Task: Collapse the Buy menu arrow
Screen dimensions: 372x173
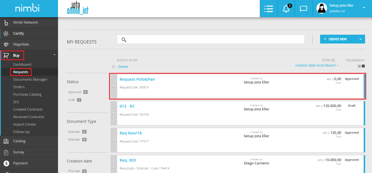Action: click(x=54, y=55)
